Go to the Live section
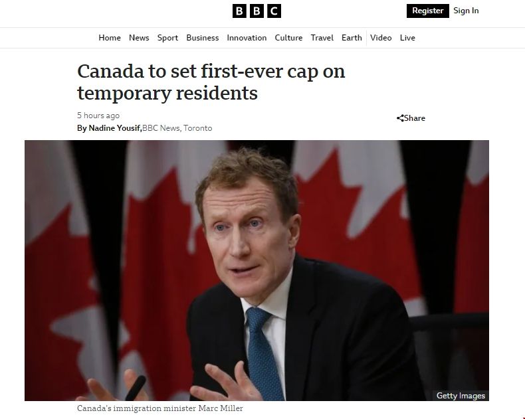 [407, 38]
